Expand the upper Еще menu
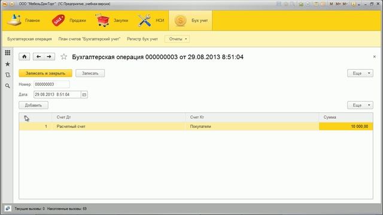 [x=360, y=73]
